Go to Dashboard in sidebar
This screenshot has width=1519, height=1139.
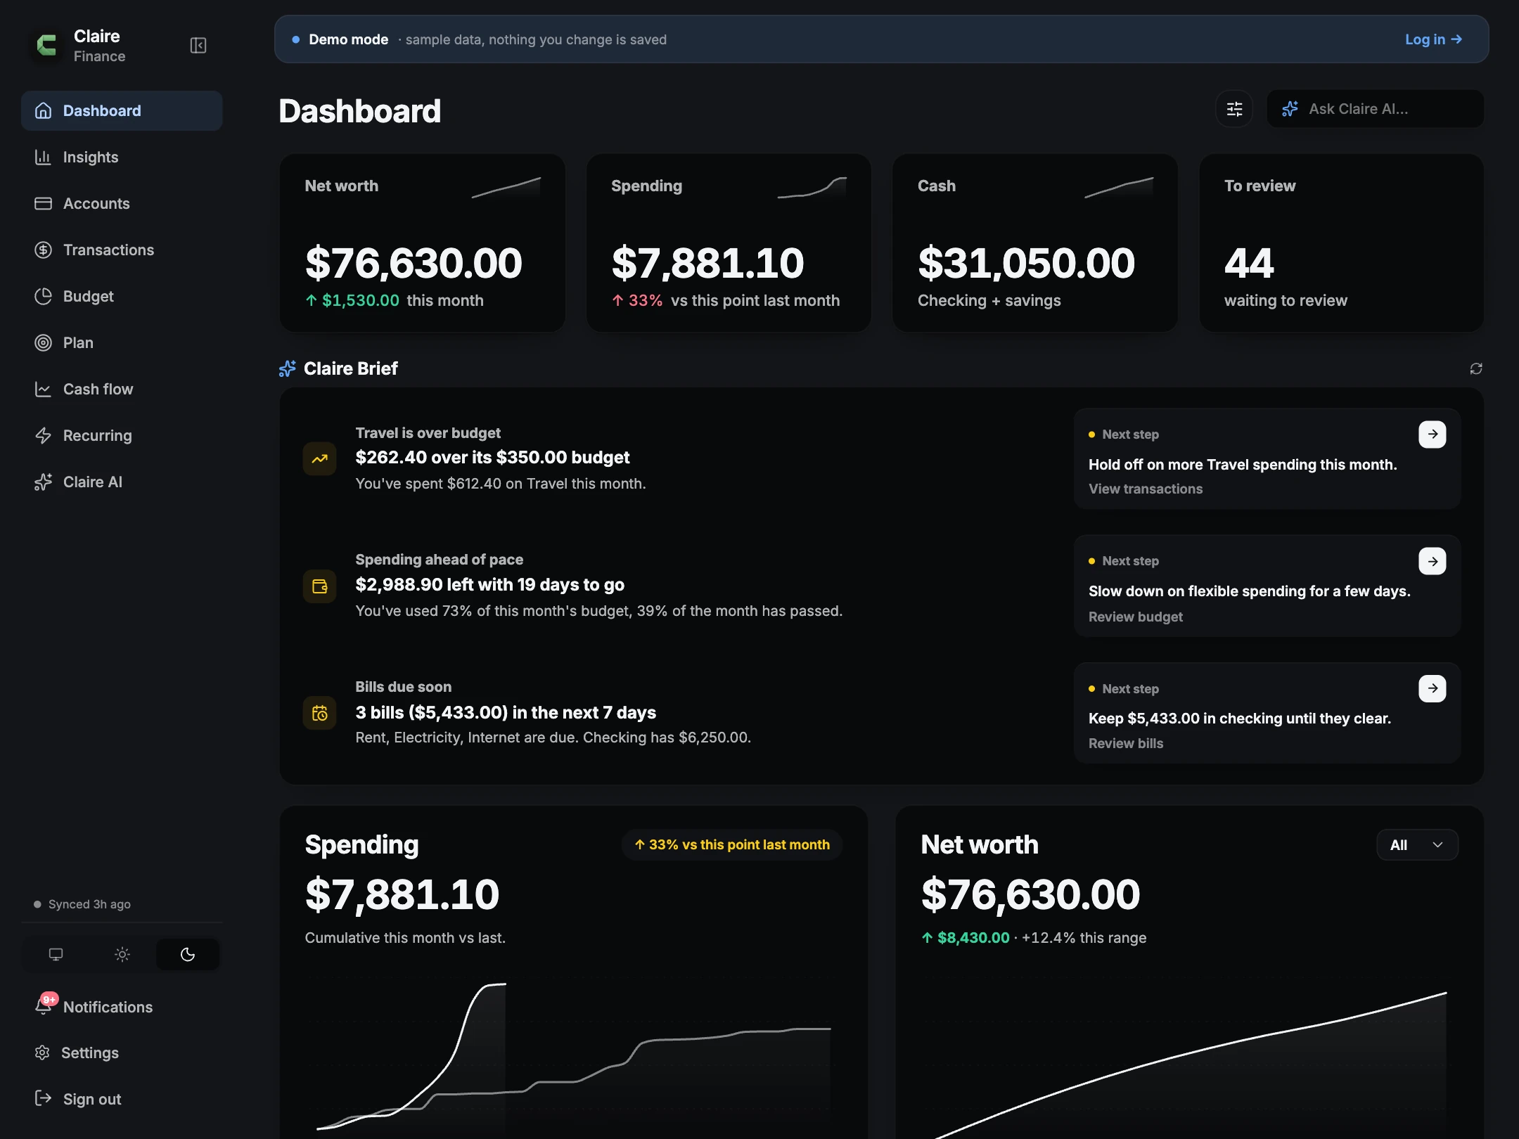pos(122,110)
